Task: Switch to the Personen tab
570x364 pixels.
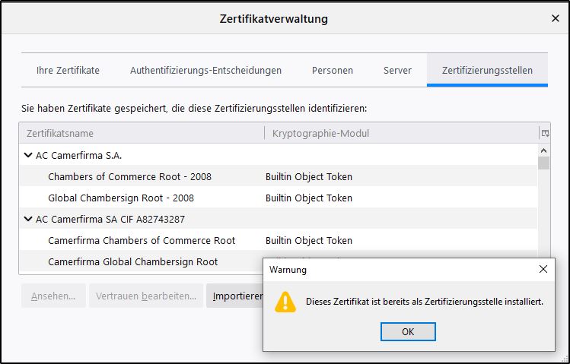Action: click(332, 71)
